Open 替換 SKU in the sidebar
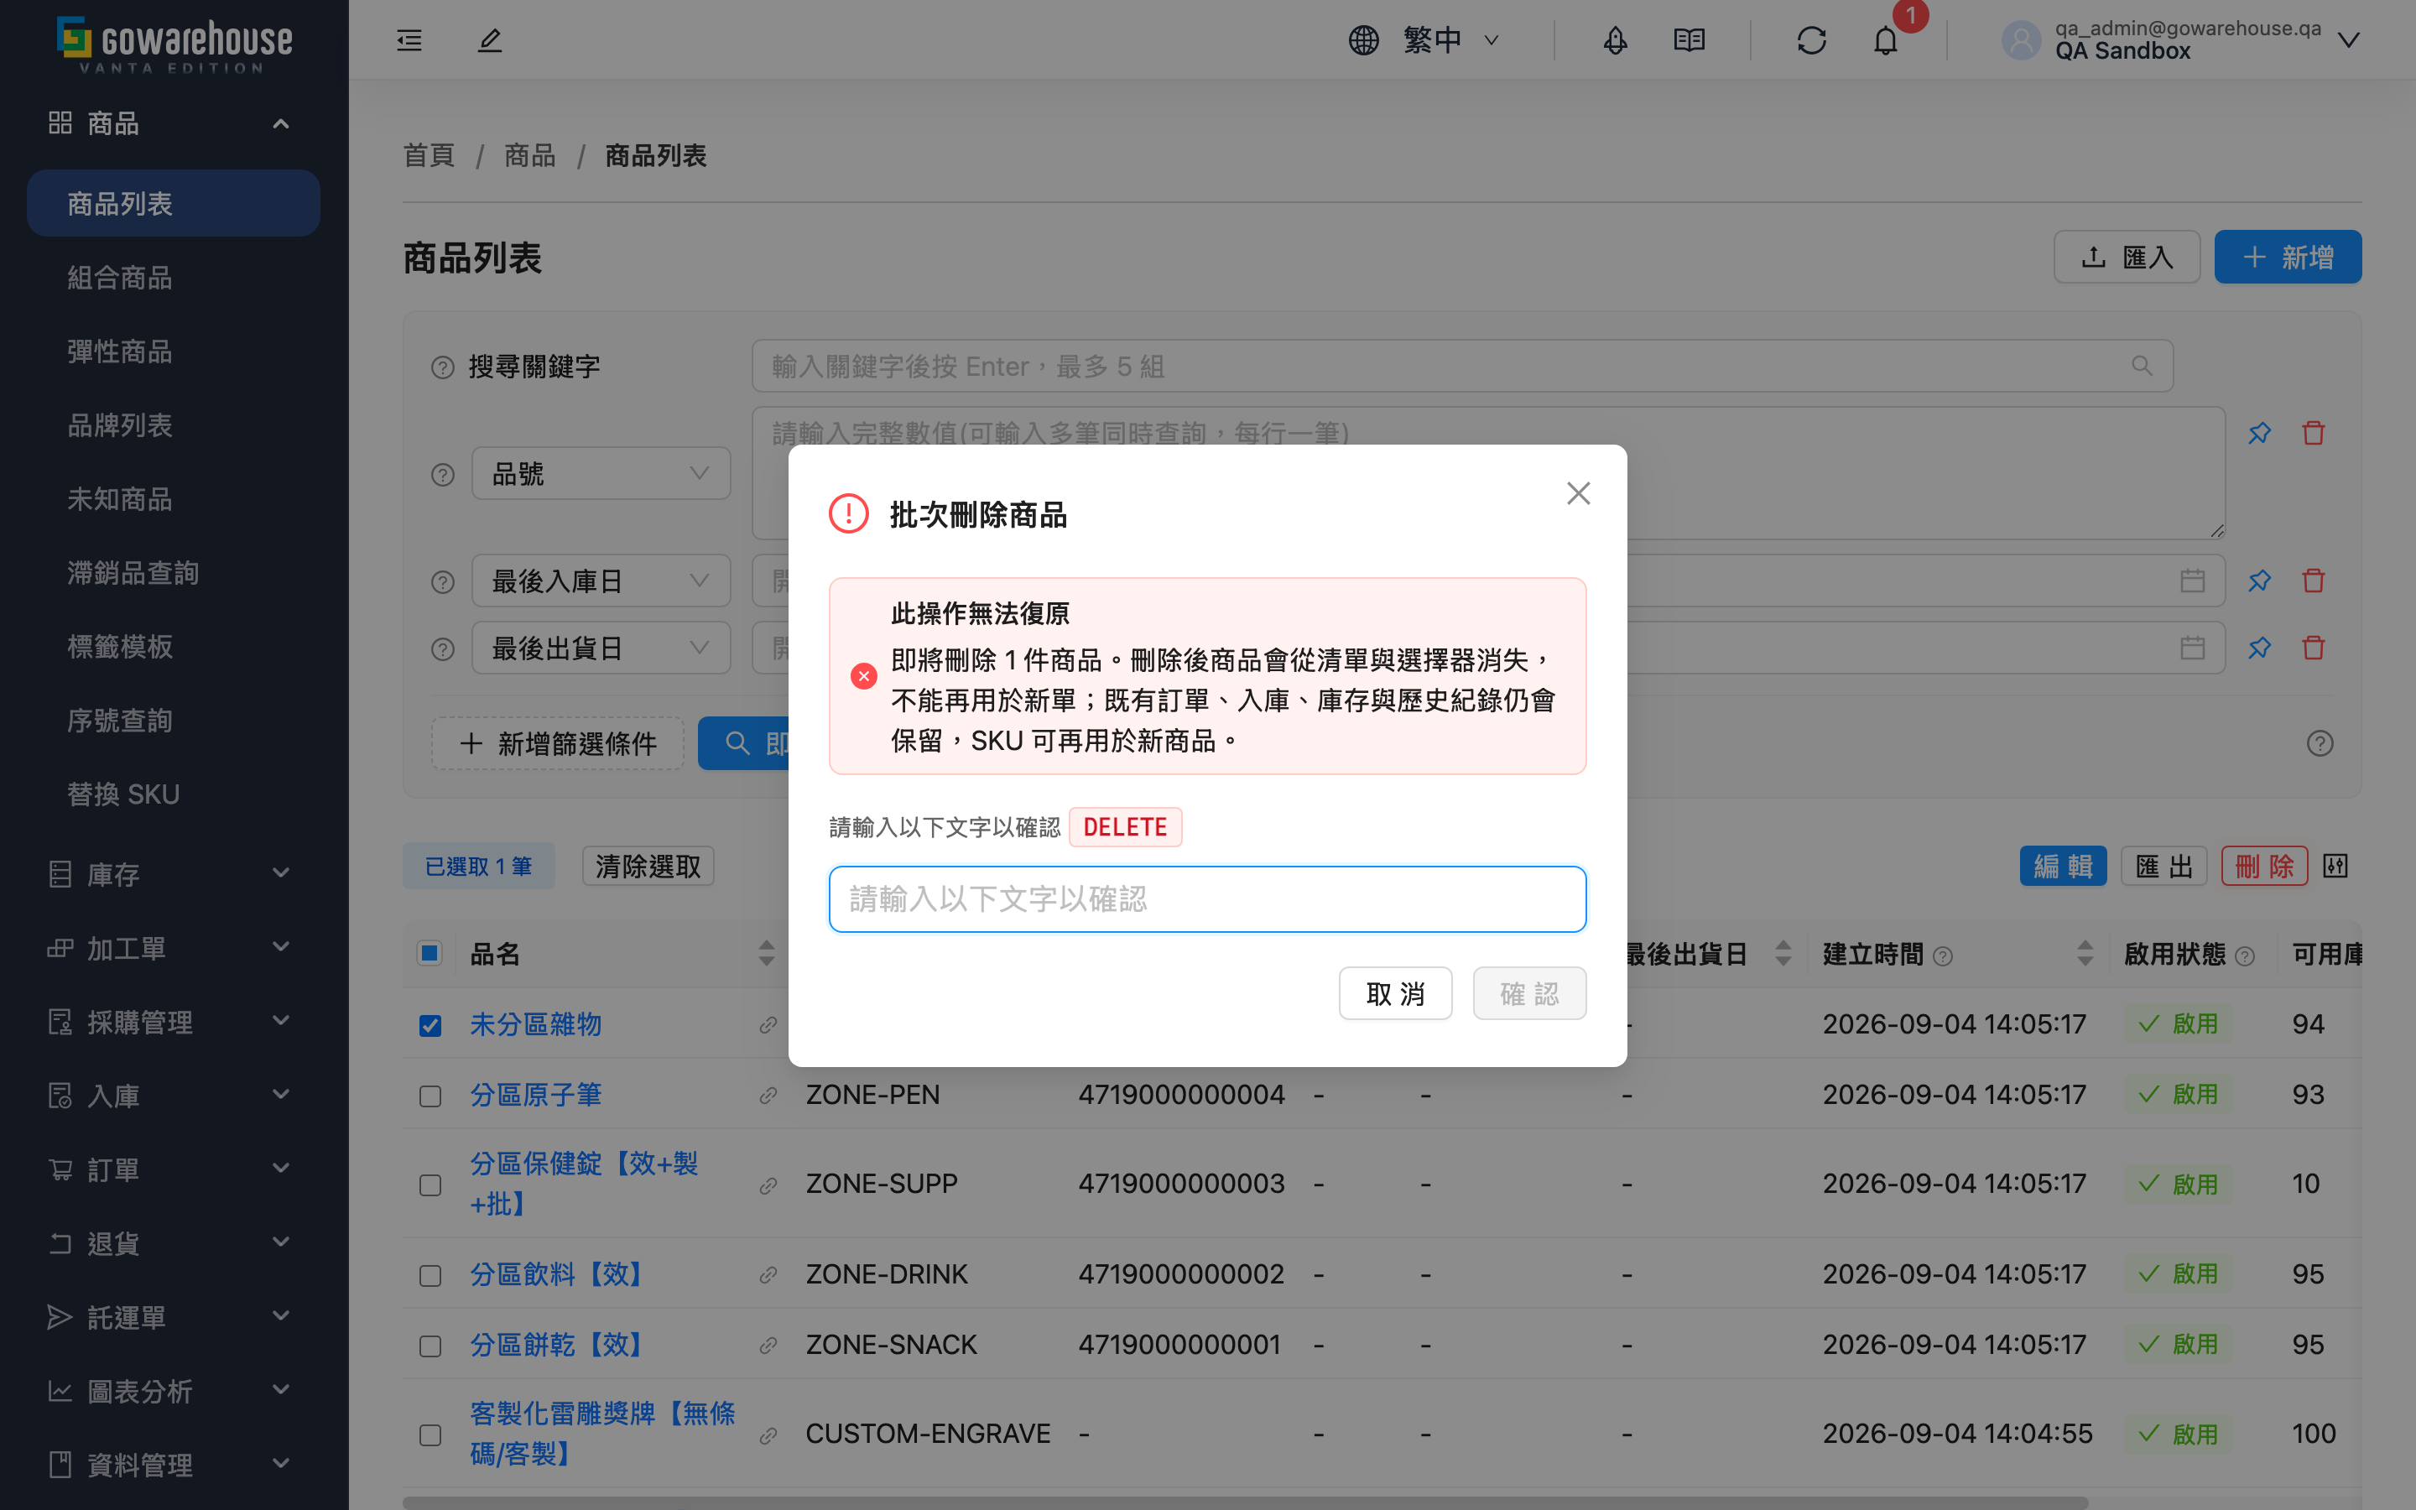The height and width of the screenshot is (1510, 2416). click(x=174, y=795)
